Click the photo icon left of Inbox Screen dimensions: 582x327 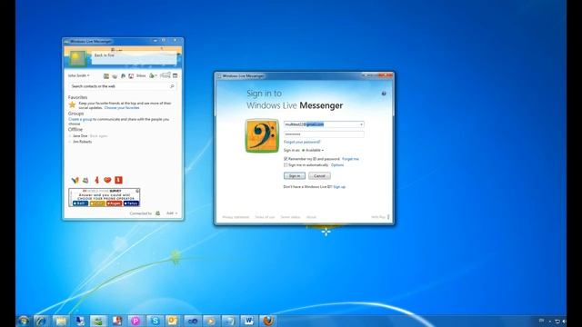(x=131, y=76)
